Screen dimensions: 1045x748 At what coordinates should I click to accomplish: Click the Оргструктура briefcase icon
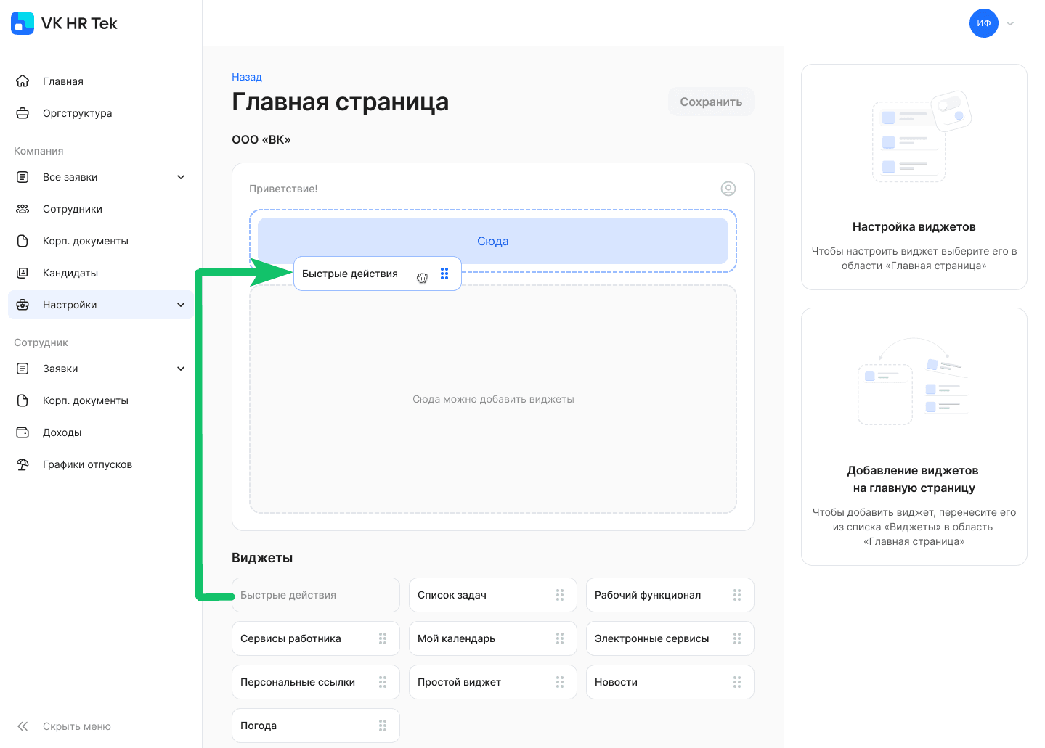point(23,113)
